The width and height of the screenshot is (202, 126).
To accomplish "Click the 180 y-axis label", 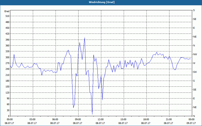I will pos(8,81).
